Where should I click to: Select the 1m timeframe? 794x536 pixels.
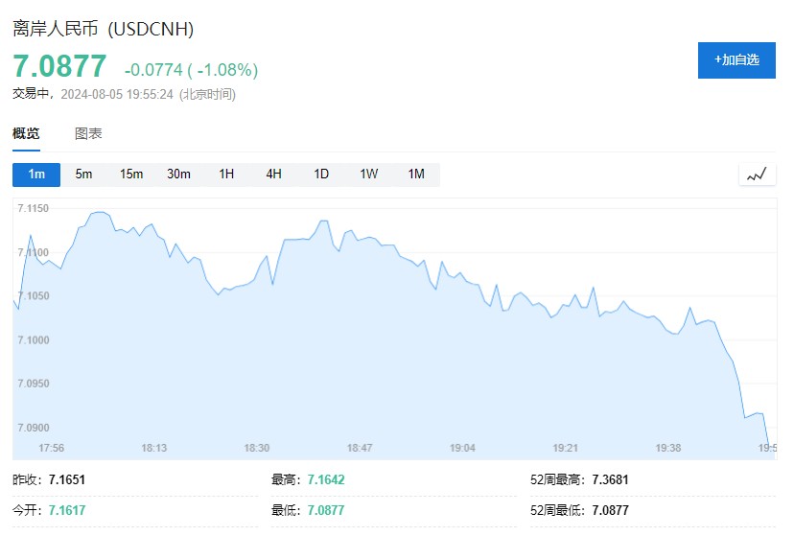click(x=36, y=175)
